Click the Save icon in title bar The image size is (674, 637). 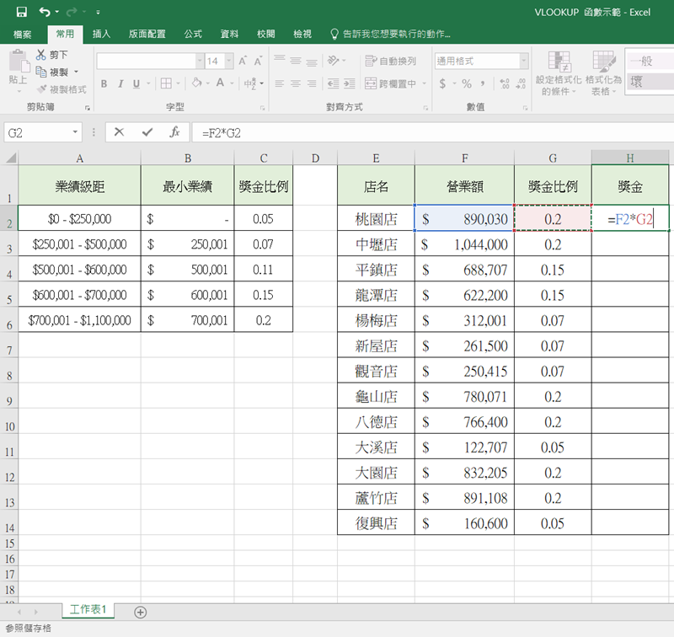pyautogui.click(x=21, y=13)
